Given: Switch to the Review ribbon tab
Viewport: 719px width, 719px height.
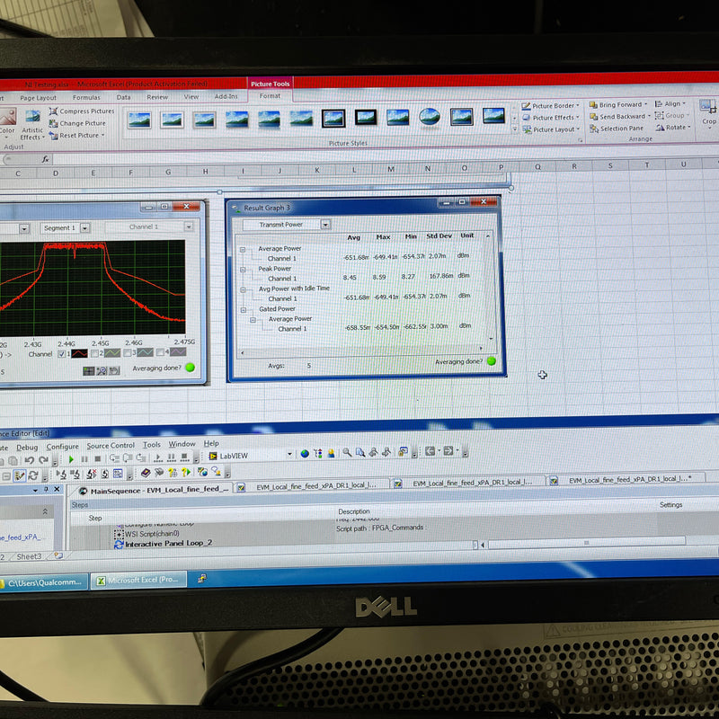Looking at the screenshot, I should pos(157,97).
